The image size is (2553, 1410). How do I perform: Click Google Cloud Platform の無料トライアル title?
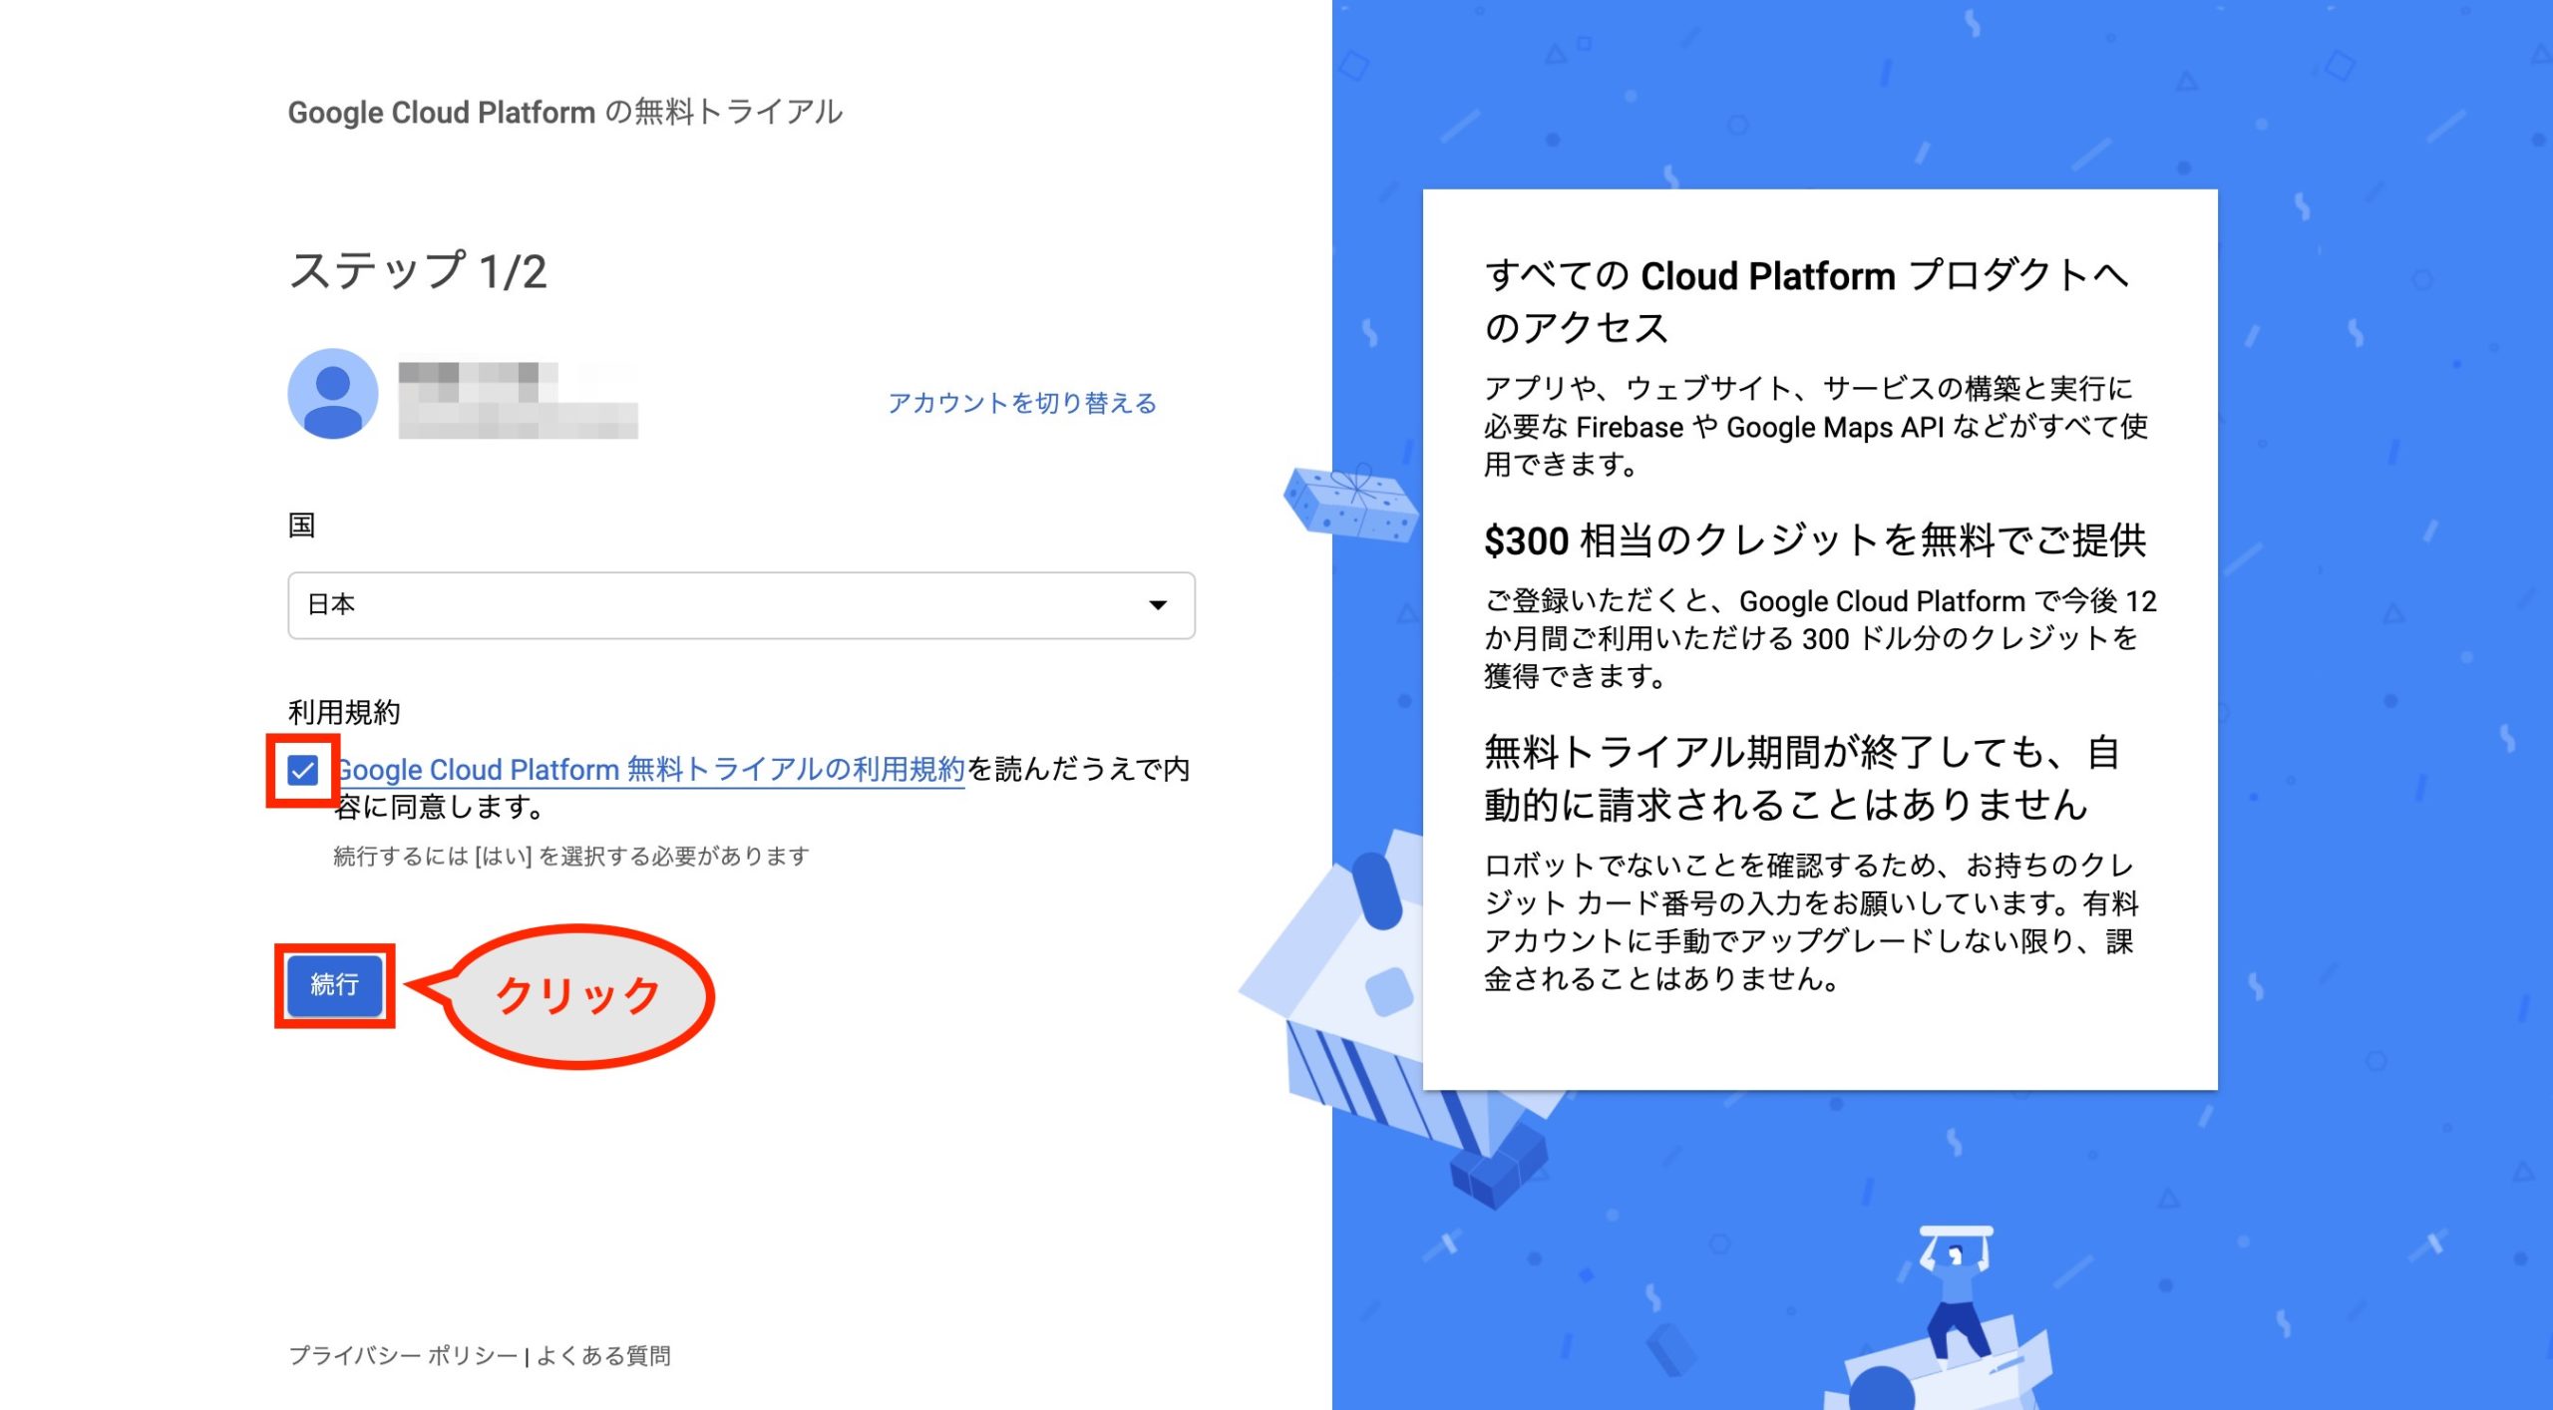coord(565,112)
